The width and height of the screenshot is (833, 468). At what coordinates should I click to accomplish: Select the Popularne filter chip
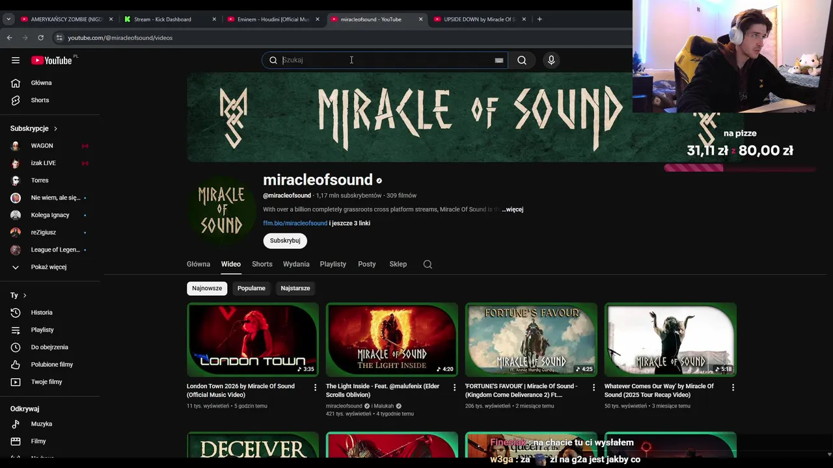point(251,288)
